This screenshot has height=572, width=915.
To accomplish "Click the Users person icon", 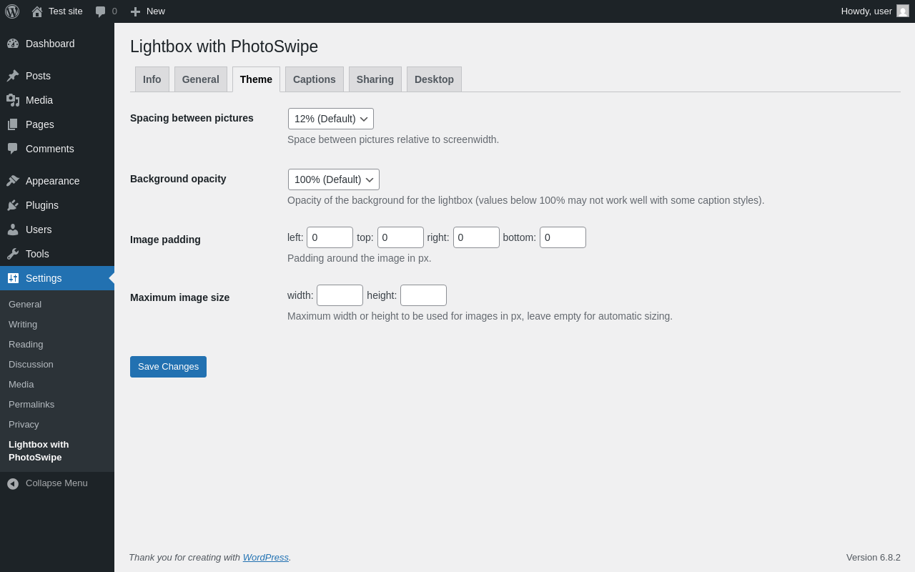I will click(x=13, y=230).
